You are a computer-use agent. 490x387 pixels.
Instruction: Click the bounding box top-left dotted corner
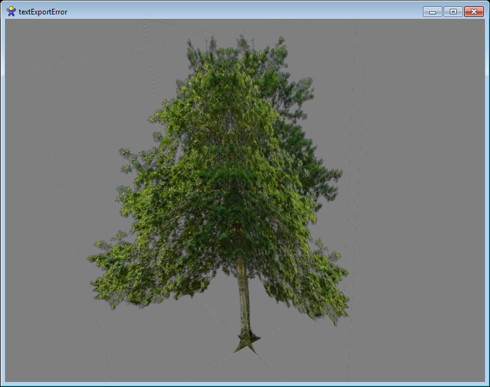32,69
